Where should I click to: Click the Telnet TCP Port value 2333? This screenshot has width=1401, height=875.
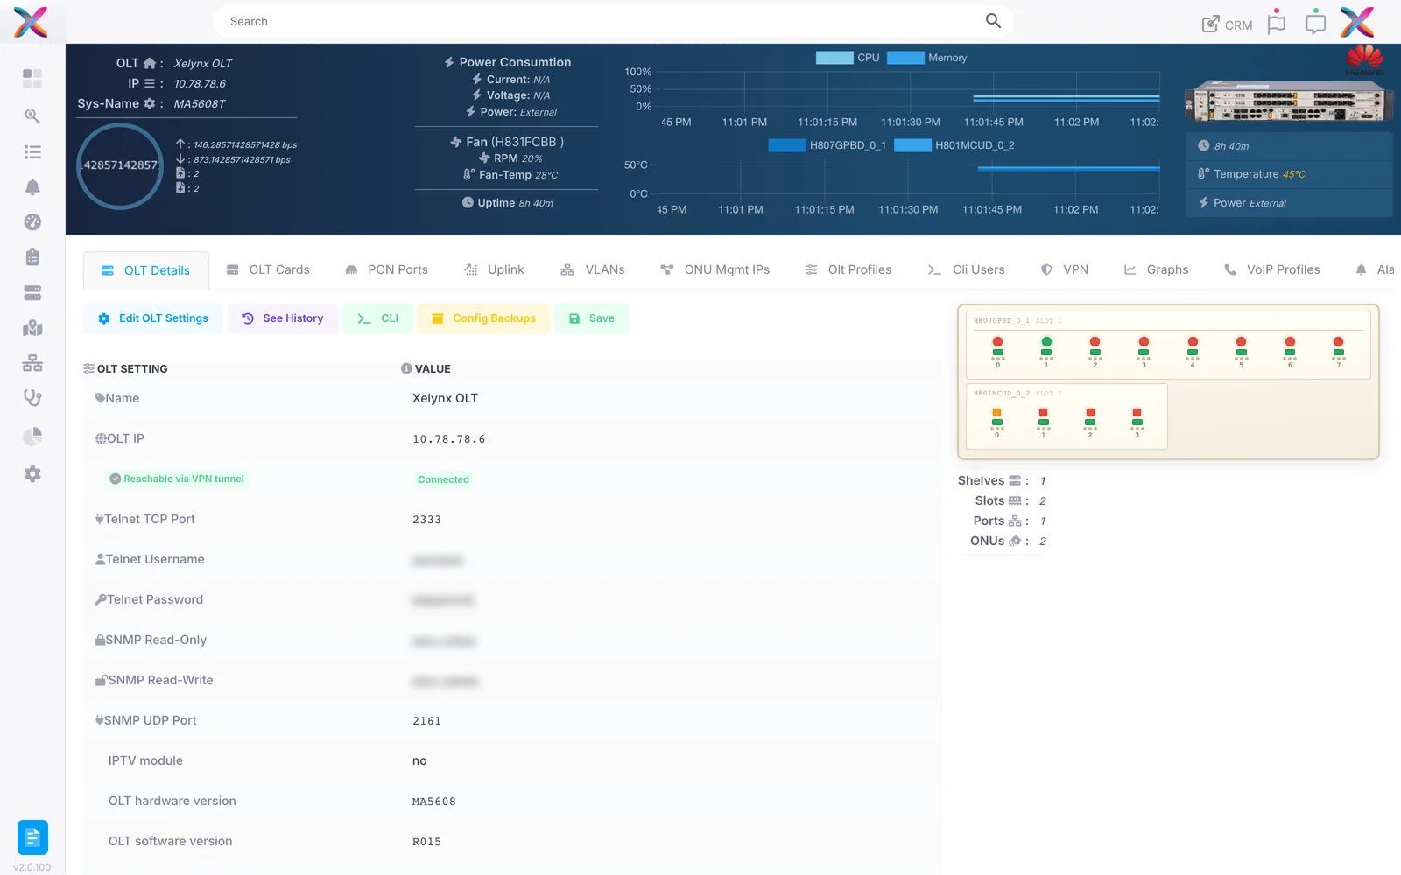point(427,520)
